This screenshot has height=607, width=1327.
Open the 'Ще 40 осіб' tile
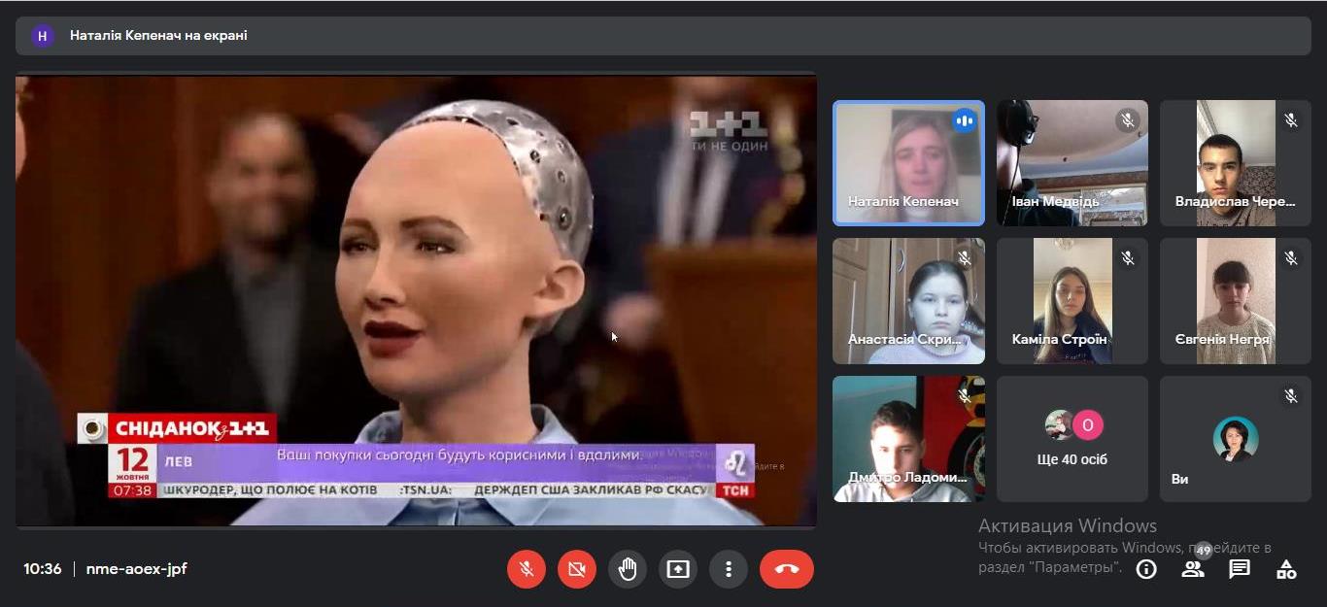coord(1072,439)
